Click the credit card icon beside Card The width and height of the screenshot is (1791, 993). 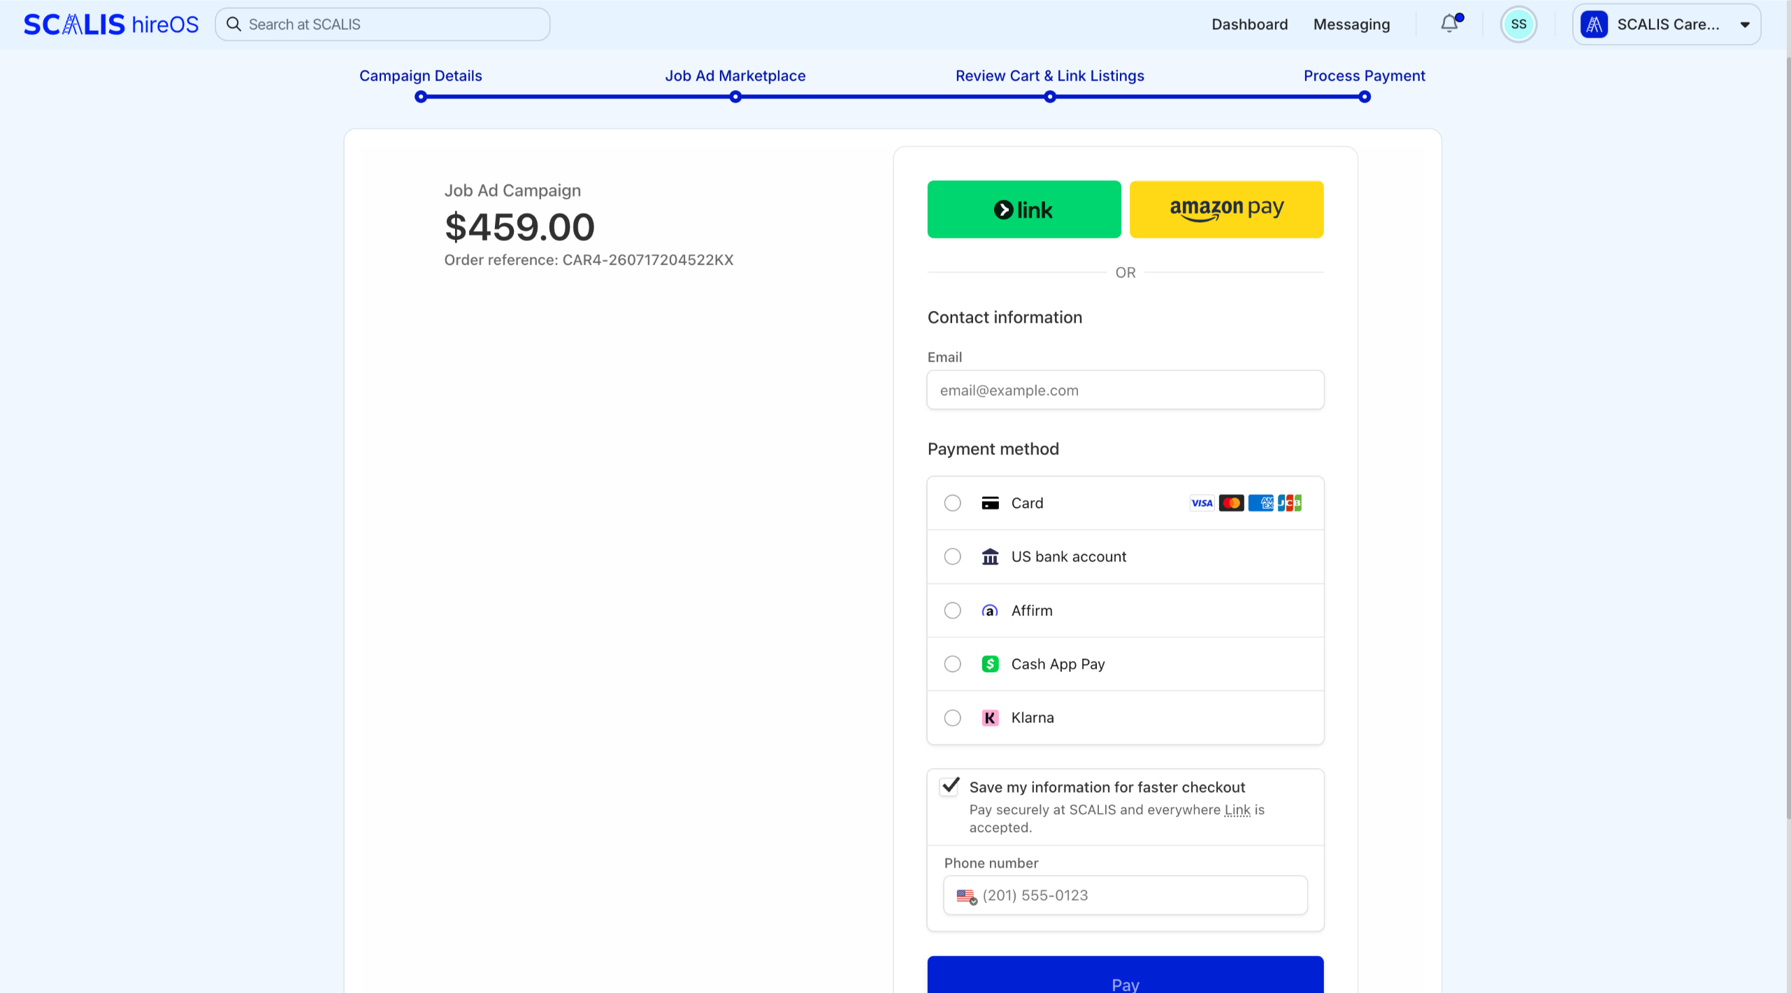click(990, 503)
